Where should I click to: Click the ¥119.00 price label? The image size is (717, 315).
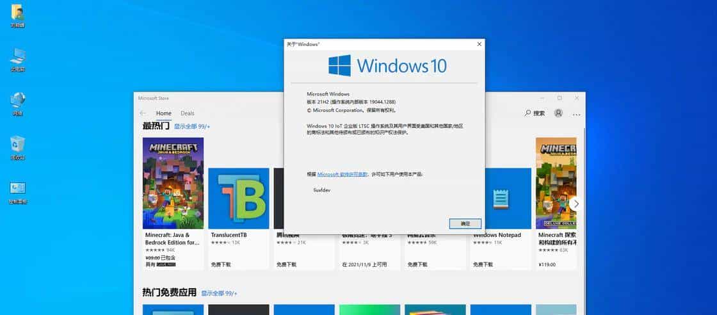coord(547,264)
